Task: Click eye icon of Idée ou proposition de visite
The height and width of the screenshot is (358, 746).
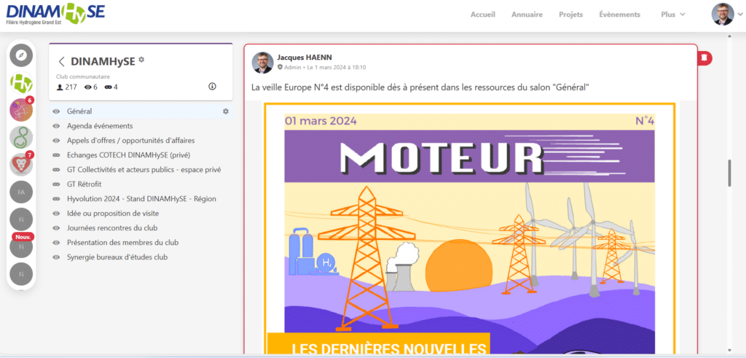Action: 56,214
